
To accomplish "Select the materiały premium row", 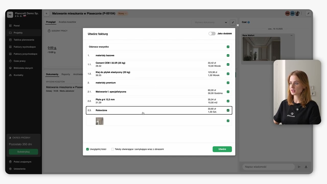I will (159, 83).
